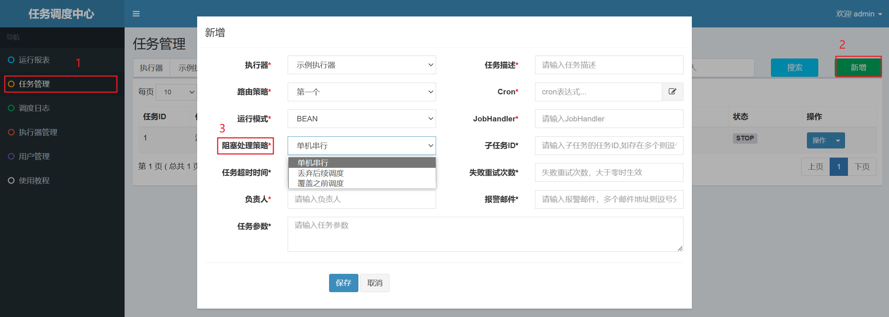Click the 任务管理 page heading

(159, 44)
